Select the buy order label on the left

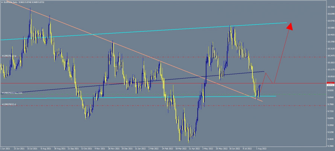(12, 92)
